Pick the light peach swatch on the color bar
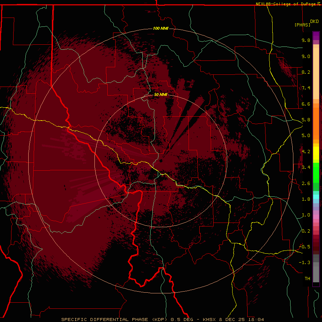The image size is (322, 322). click(x=316, y=73)
